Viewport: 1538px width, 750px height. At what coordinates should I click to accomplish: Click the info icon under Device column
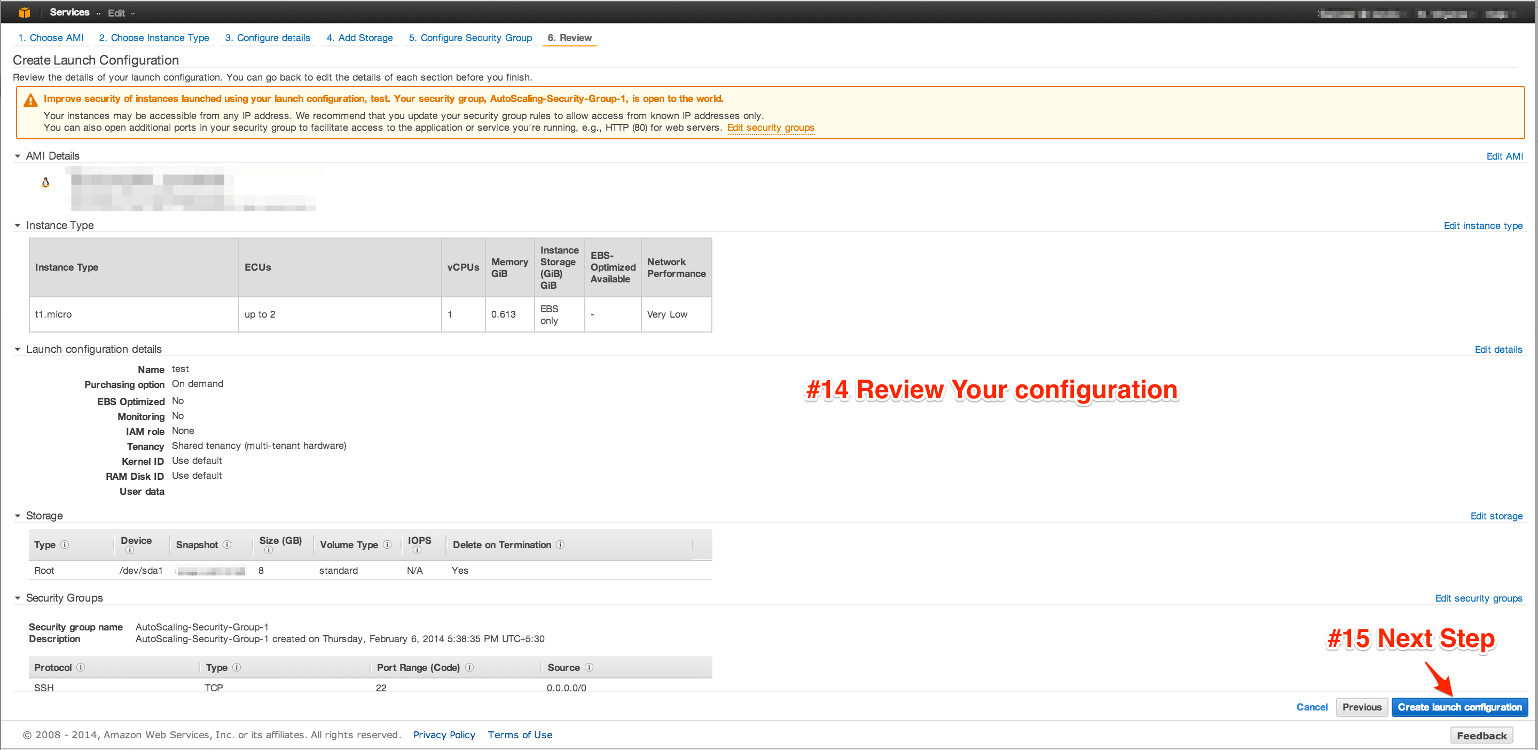(130, 550)
